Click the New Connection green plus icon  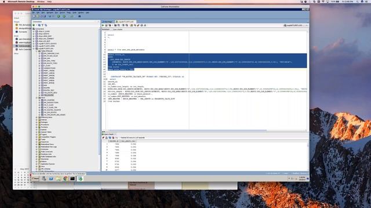[x=34, y=25]
